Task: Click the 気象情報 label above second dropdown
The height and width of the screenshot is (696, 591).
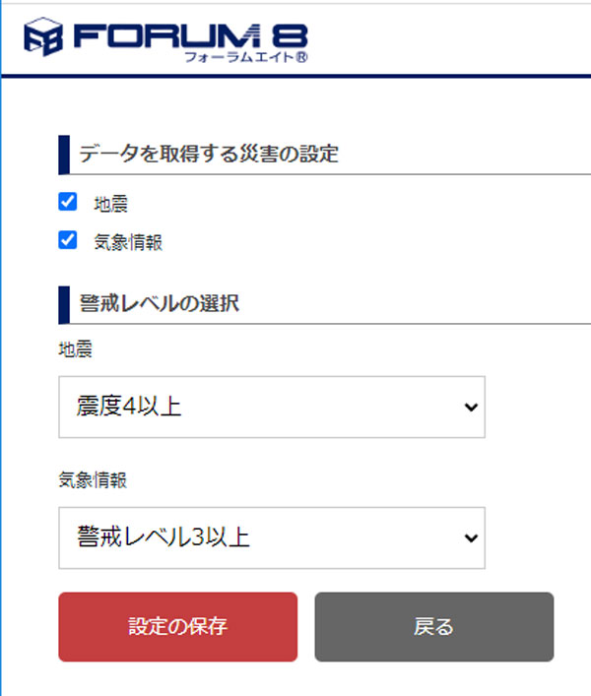Action: [93, 480]
